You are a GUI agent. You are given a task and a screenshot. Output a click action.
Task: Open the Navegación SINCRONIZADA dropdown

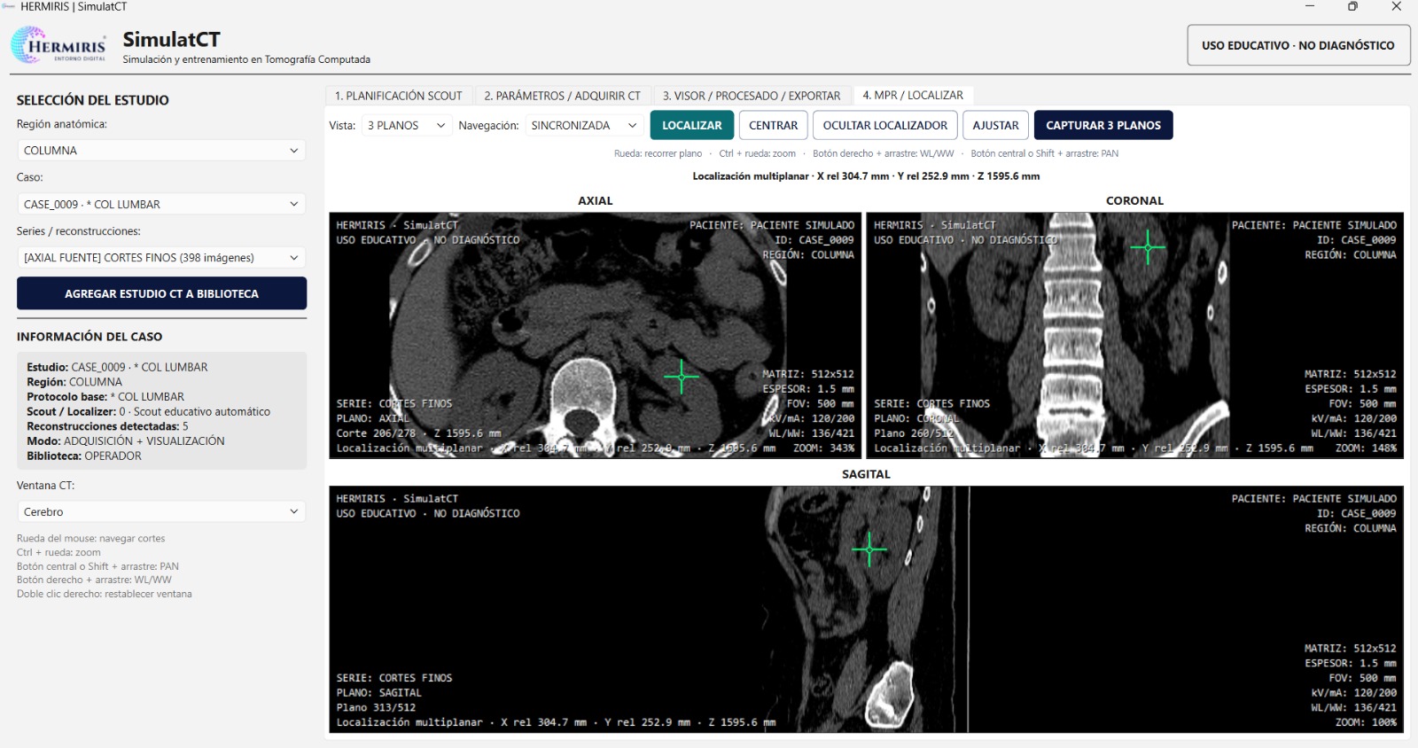click(x=584, y=126)
